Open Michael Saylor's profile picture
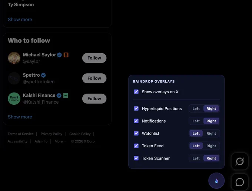Screen dimensions: 252x191 pyautogui.click(x=14, y=58)
